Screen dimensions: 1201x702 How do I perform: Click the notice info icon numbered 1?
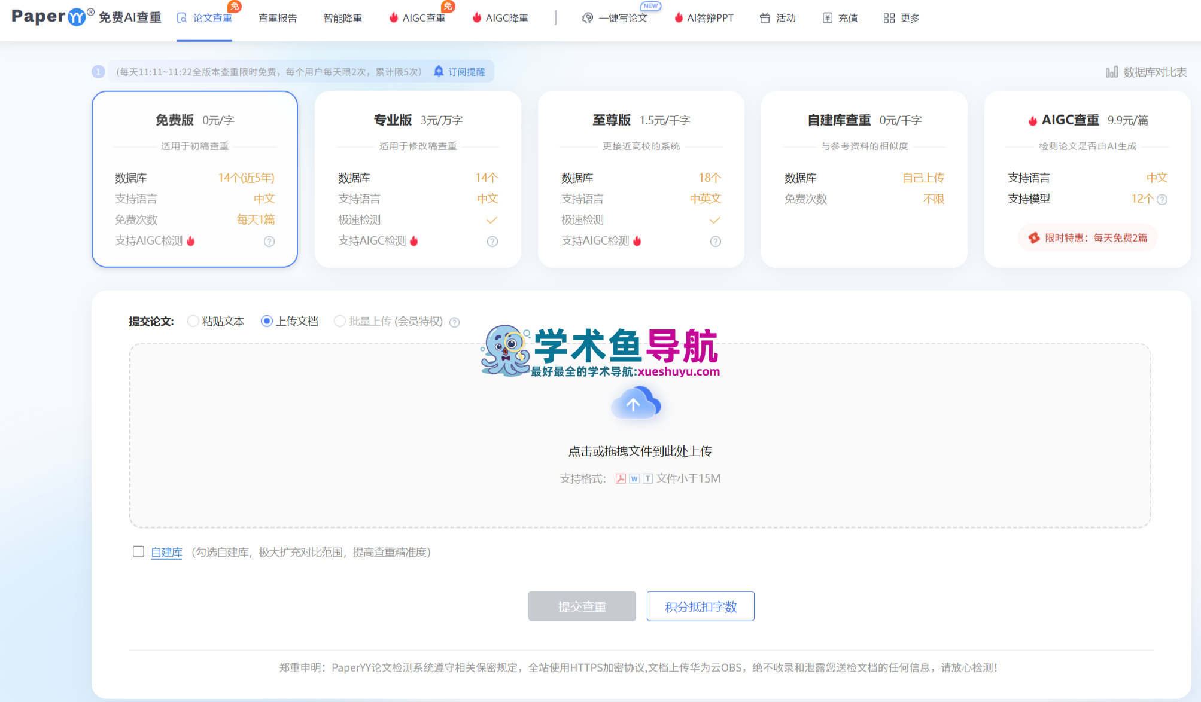click(98, 72)
